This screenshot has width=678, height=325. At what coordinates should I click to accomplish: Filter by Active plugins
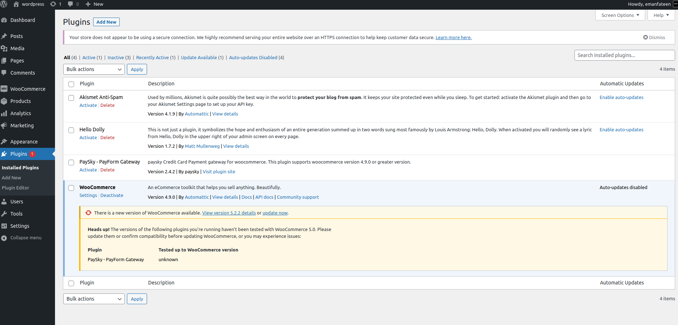tap(89, 57)
